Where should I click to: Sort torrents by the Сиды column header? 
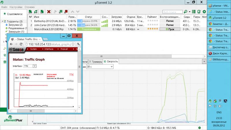(187, 17)
